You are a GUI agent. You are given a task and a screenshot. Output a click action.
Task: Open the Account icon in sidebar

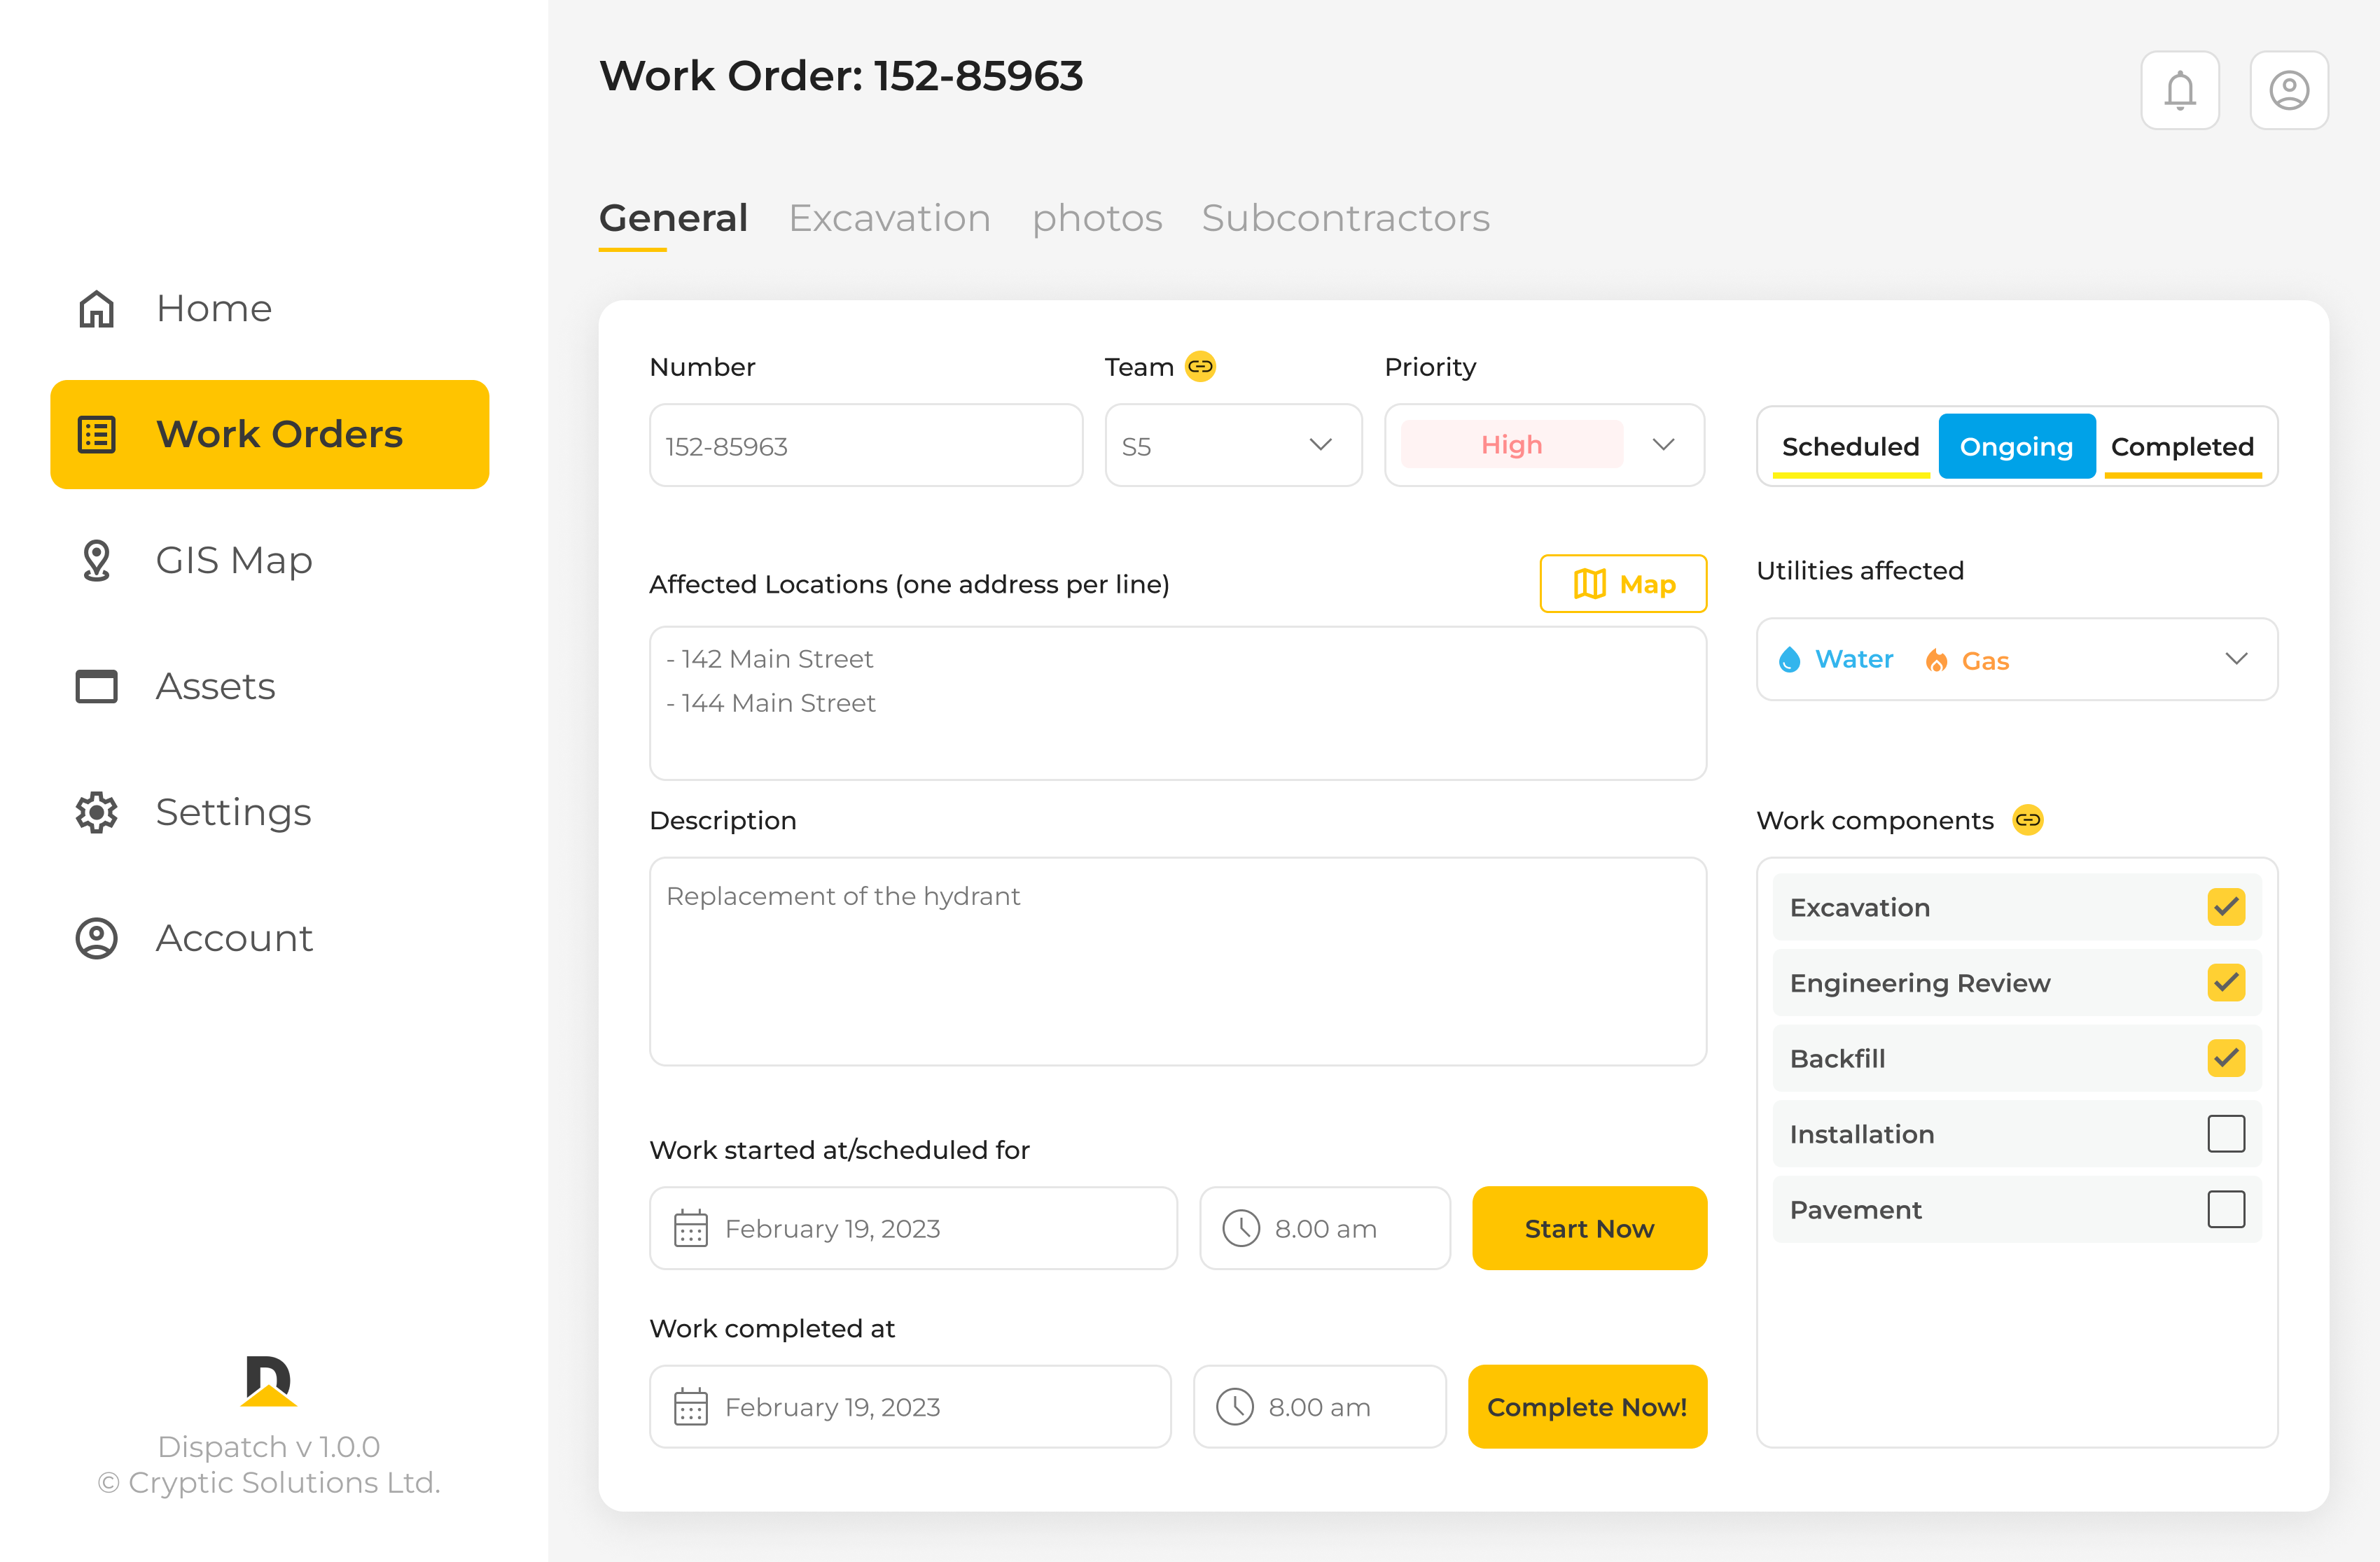(x=96, y=938)
